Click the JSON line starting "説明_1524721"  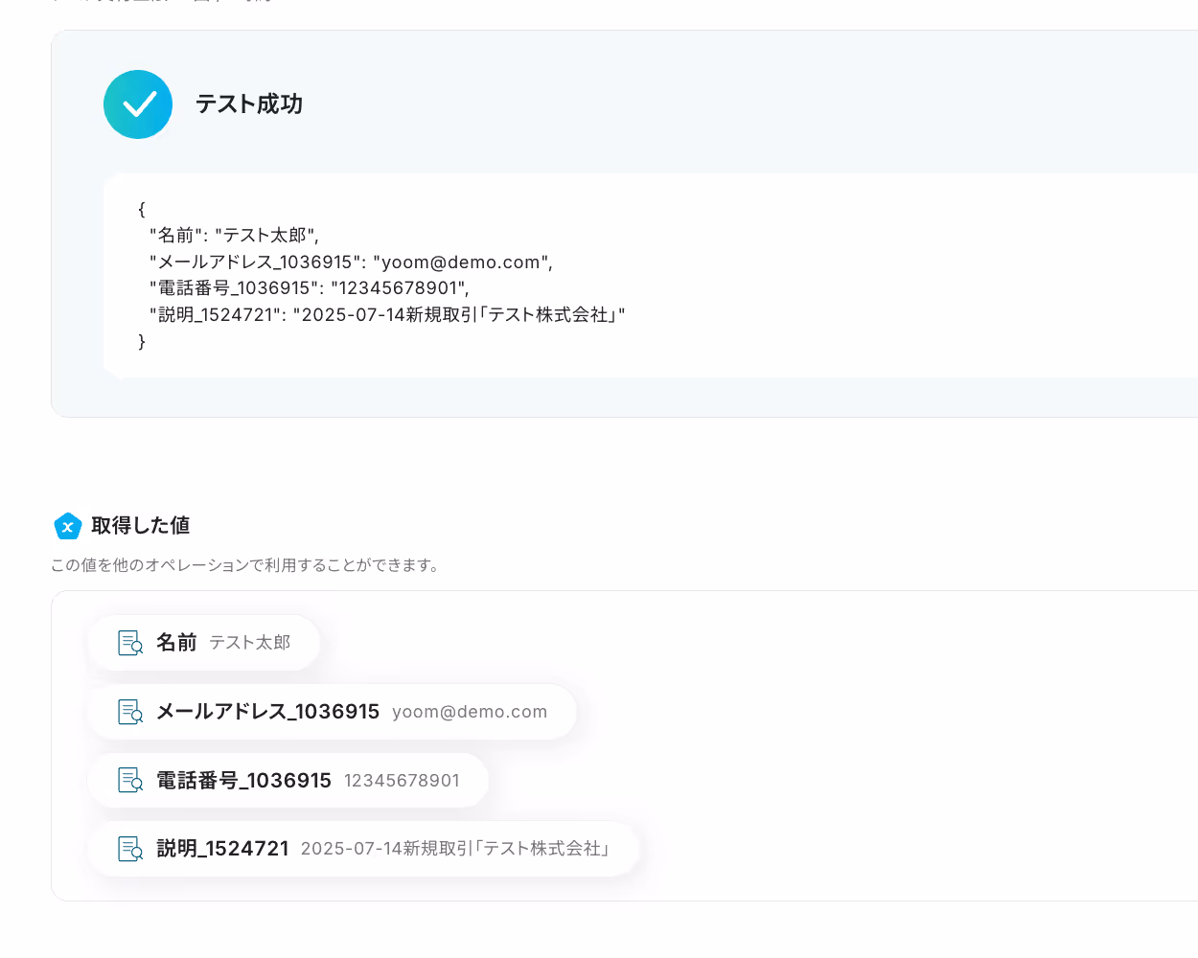[x=387, y=315]
